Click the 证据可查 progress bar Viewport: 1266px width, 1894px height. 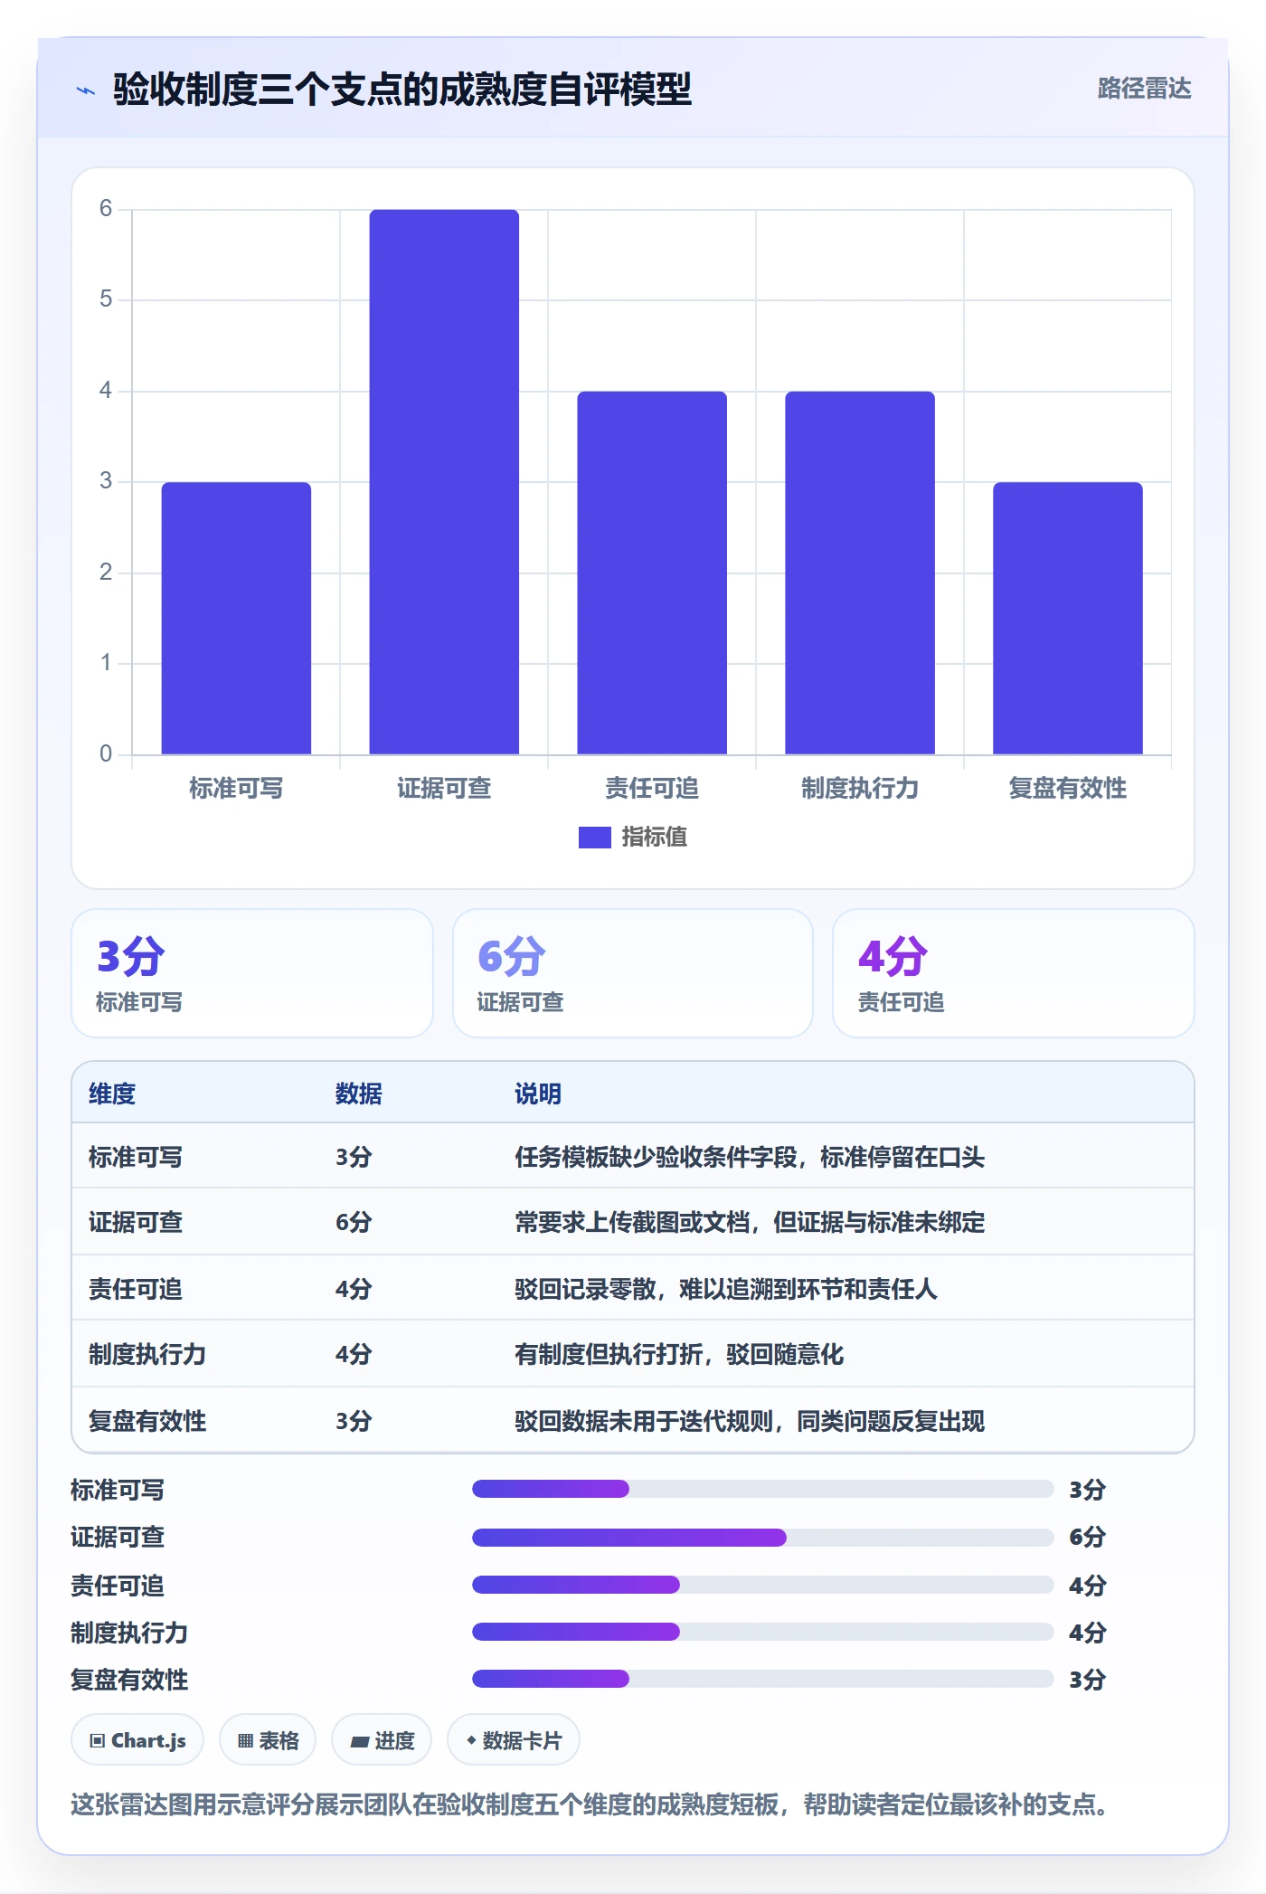coord(763,1537)
